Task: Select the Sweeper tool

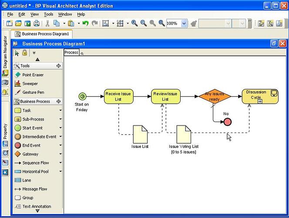Action: 30,84
